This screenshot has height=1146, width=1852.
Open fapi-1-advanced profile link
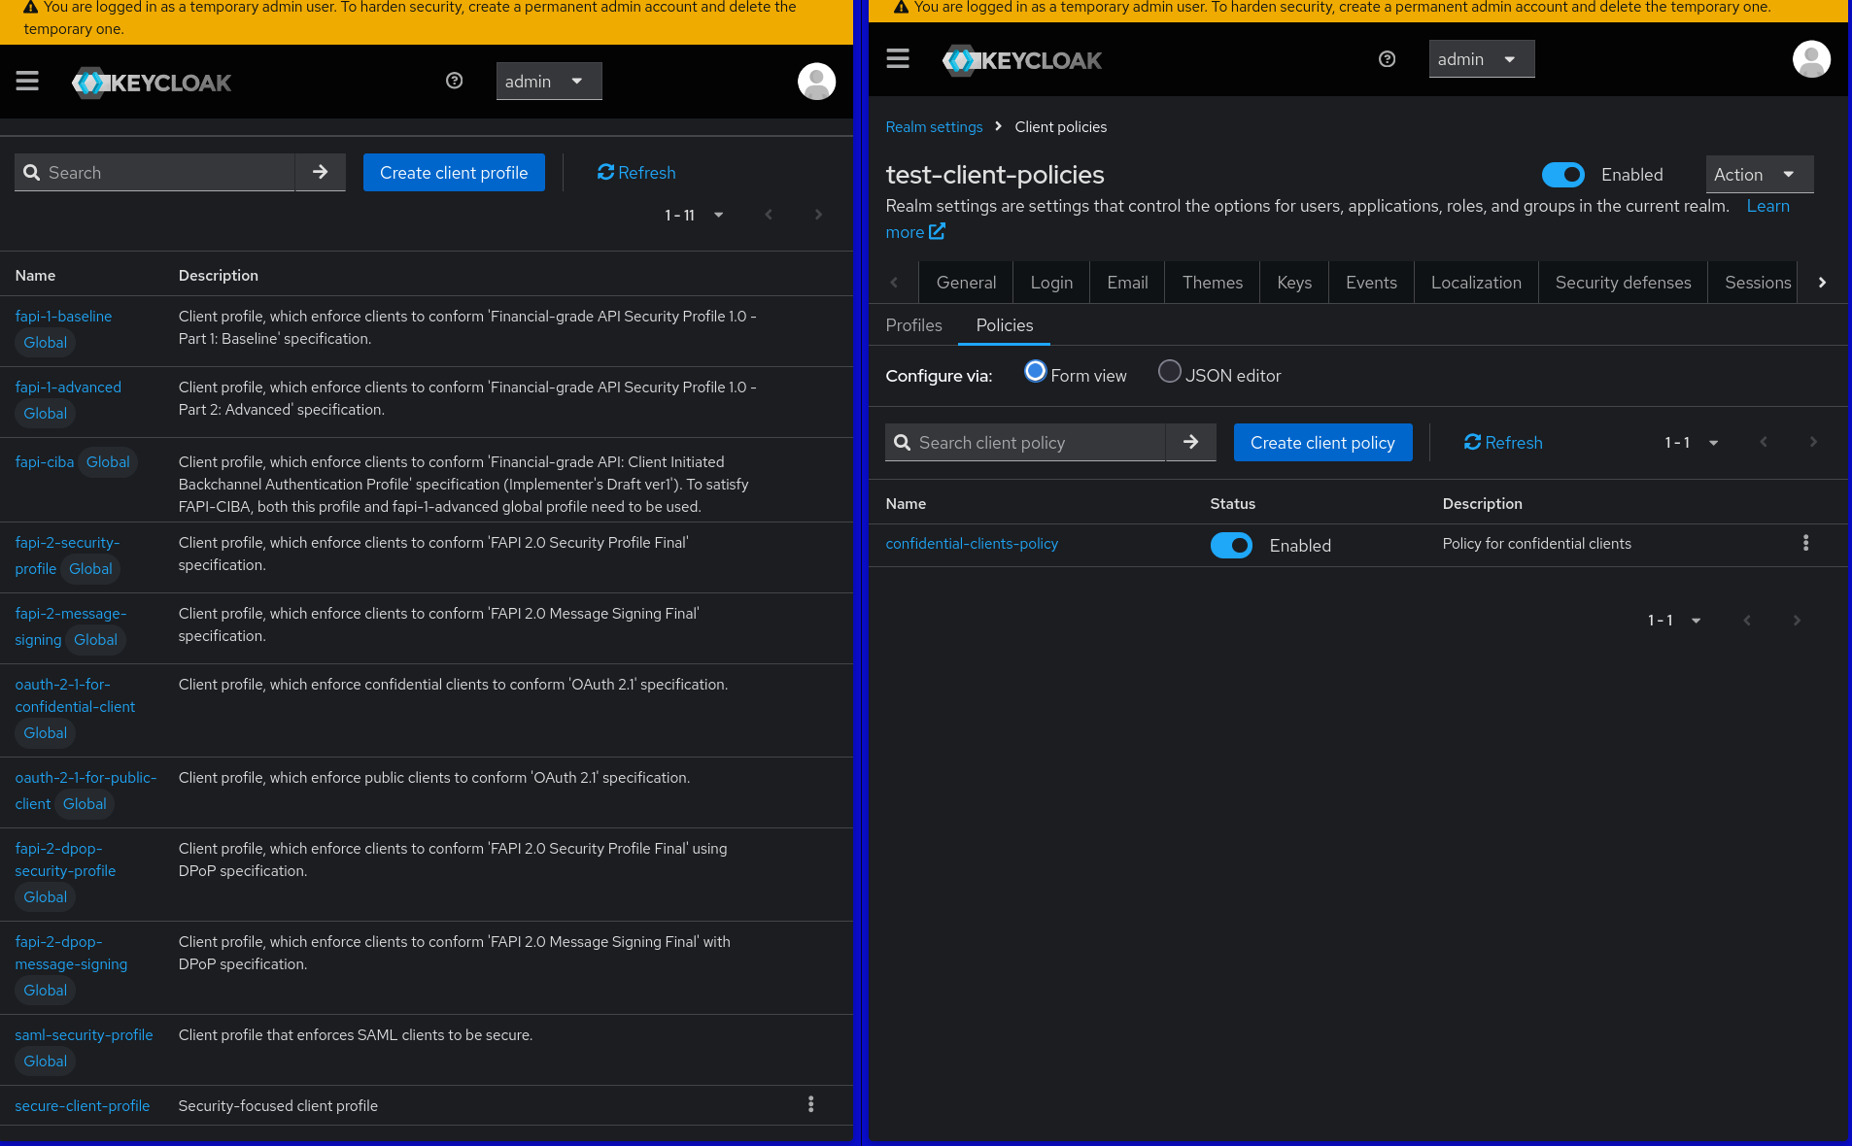(x=68, y=388)
